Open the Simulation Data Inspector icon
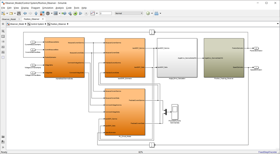 (x=93, y=13)
